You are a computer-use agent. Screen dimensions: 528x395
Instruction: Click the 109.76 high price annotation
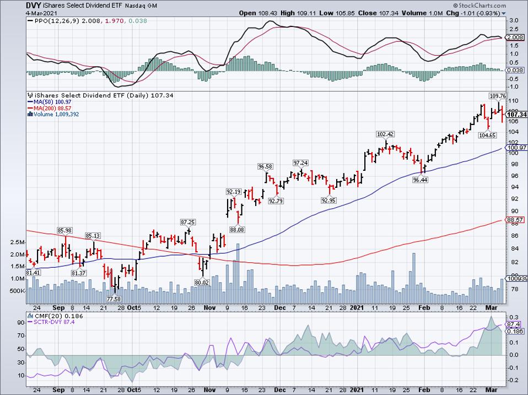[497, 95]
